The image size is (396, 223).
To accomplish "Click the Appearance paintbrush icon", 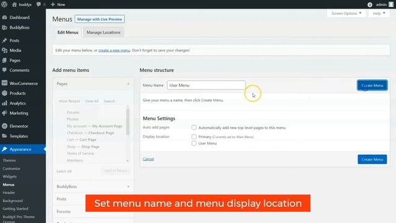I will coord(4,149).
